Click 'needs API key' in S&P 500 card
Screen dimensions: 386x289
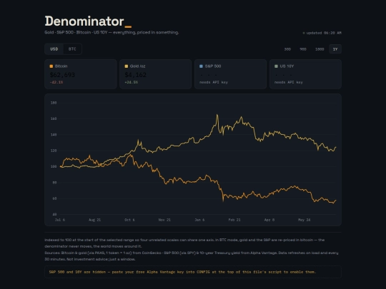214,82
